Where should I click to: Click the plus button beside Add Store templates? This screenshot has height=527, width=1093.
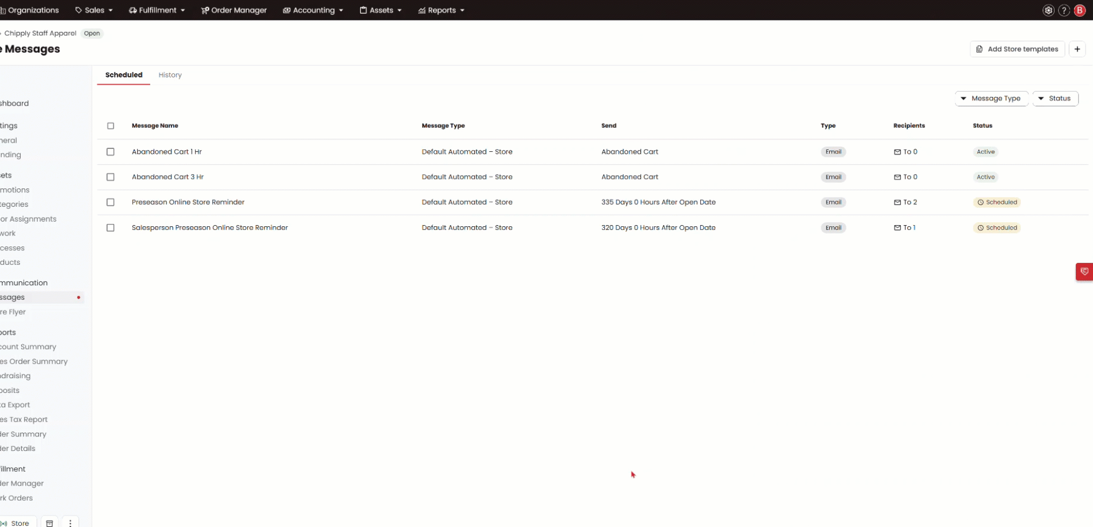pos(1077,49)
